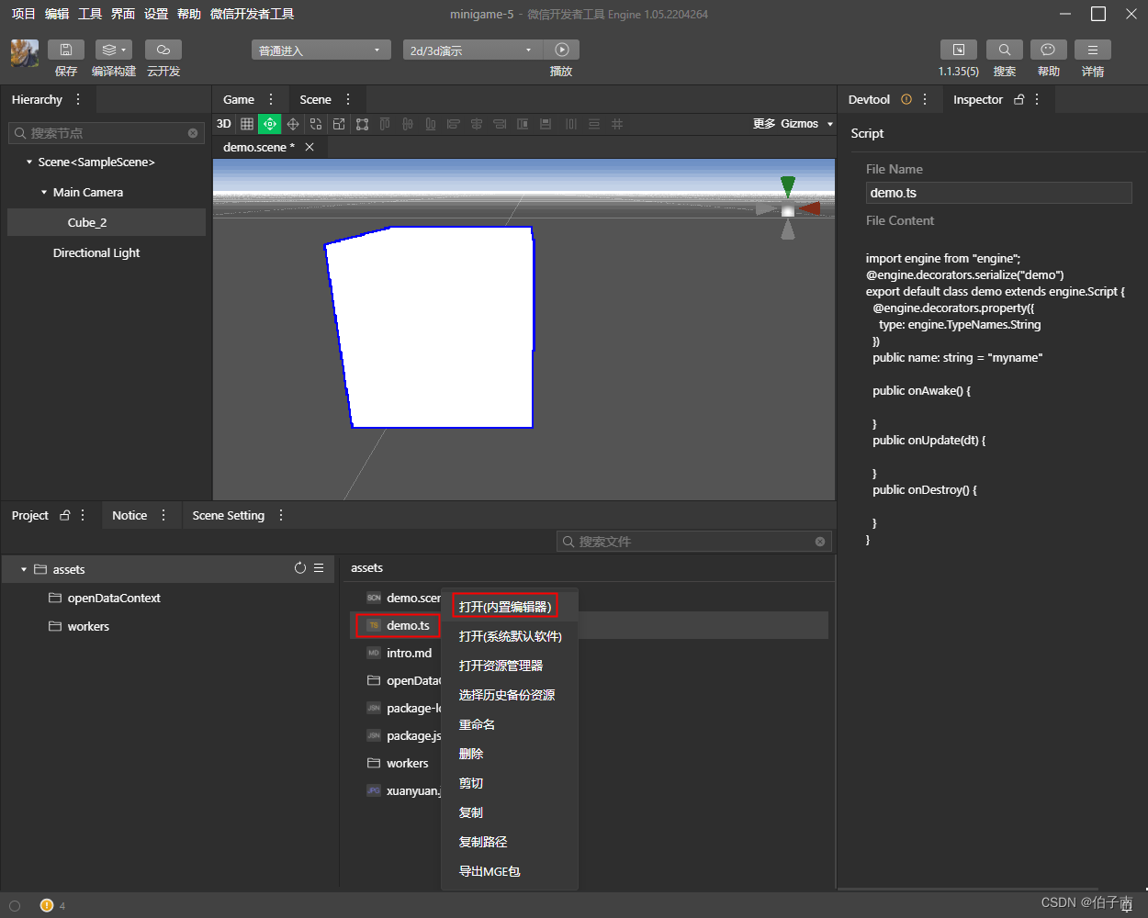Click the Hierarchy 搜索节点 search field
Screen dimensions: 1148x918
[106, 133]
